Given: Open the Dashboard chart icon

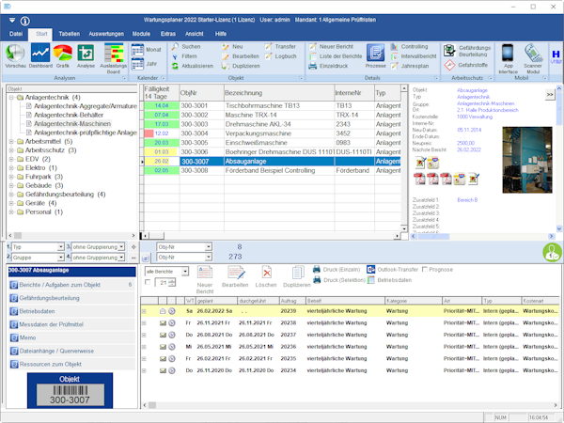Looking at the screenshot, I should [x=40, y=54].
